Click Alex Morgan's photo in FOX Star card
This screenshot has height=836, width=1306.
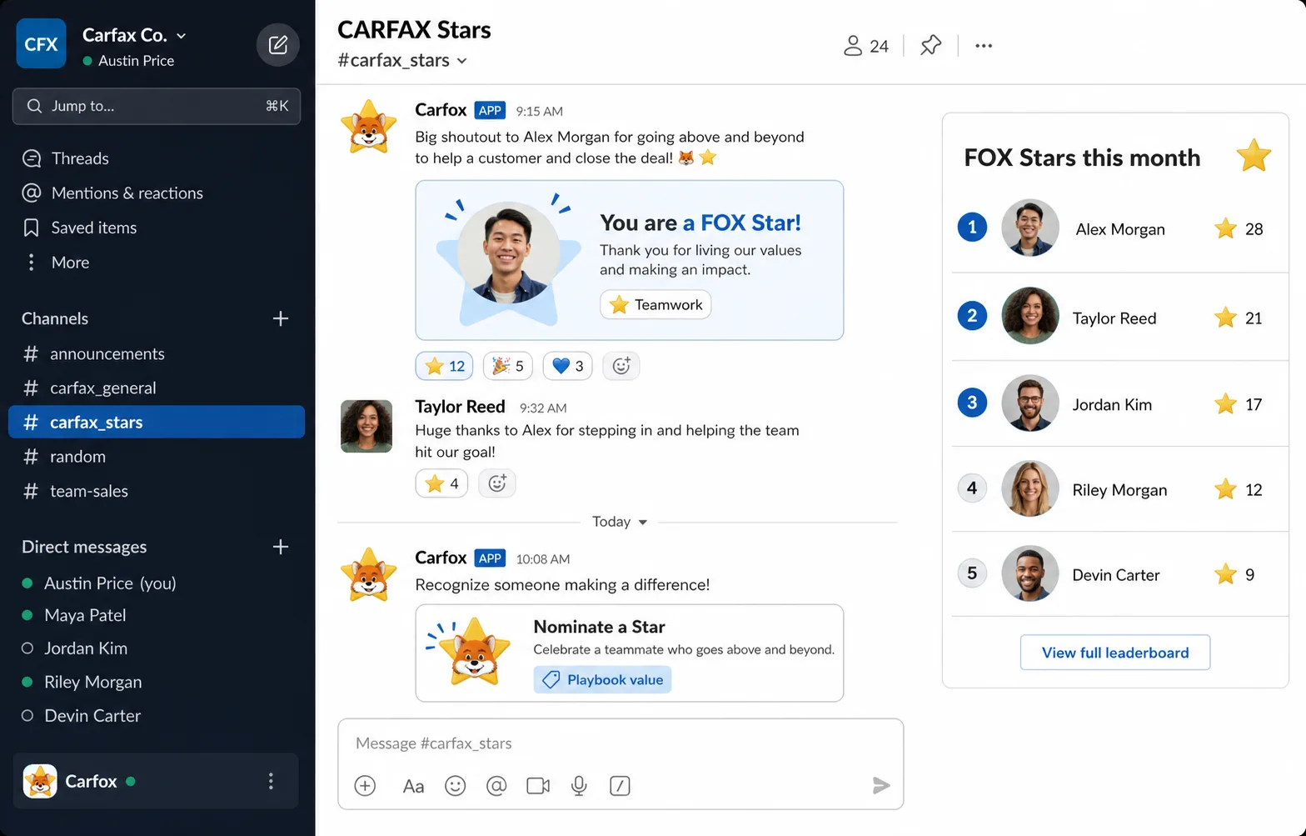(x=509, y=253)
